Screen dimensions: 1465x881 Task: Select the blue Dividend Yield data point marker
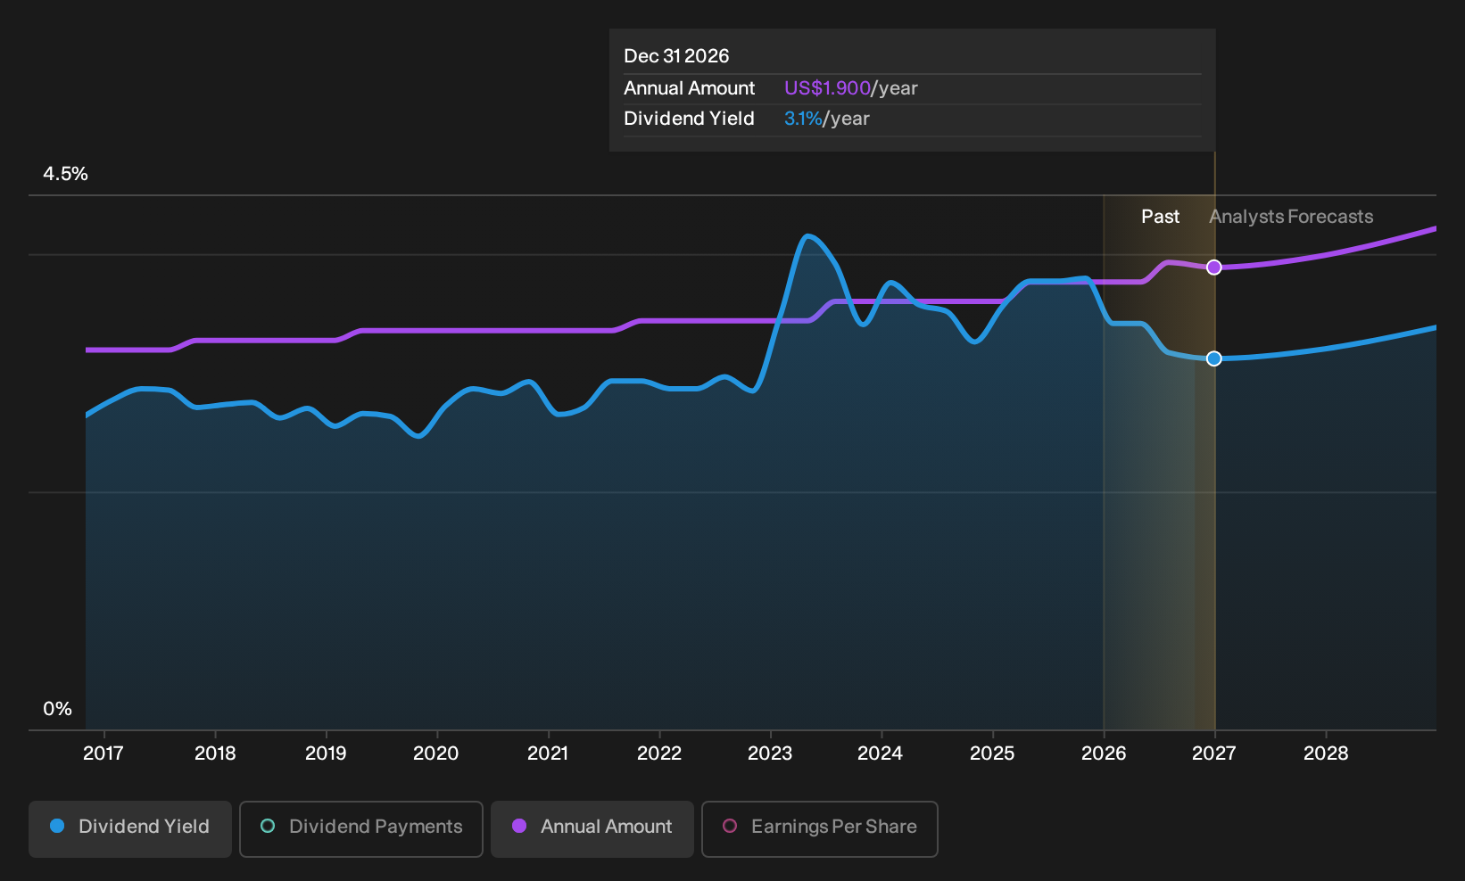tap(1214, 358)
